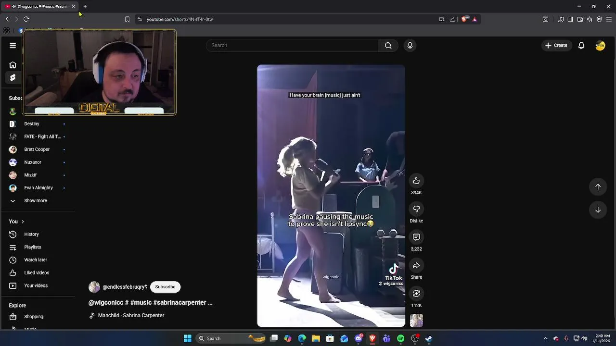Open Spotify from the taskbar
This screenshot has width=616, height=346.
point(400,338)
